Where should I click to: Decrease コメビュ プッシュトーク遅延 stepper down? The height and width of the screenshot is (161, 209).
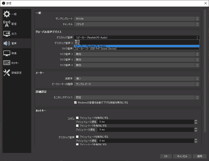[196, 131]
